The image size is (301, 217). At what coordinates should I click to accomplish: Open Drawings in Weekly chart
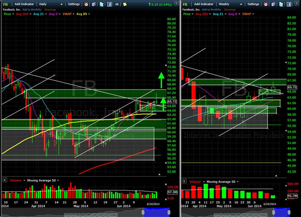click(x=230, y=9)
